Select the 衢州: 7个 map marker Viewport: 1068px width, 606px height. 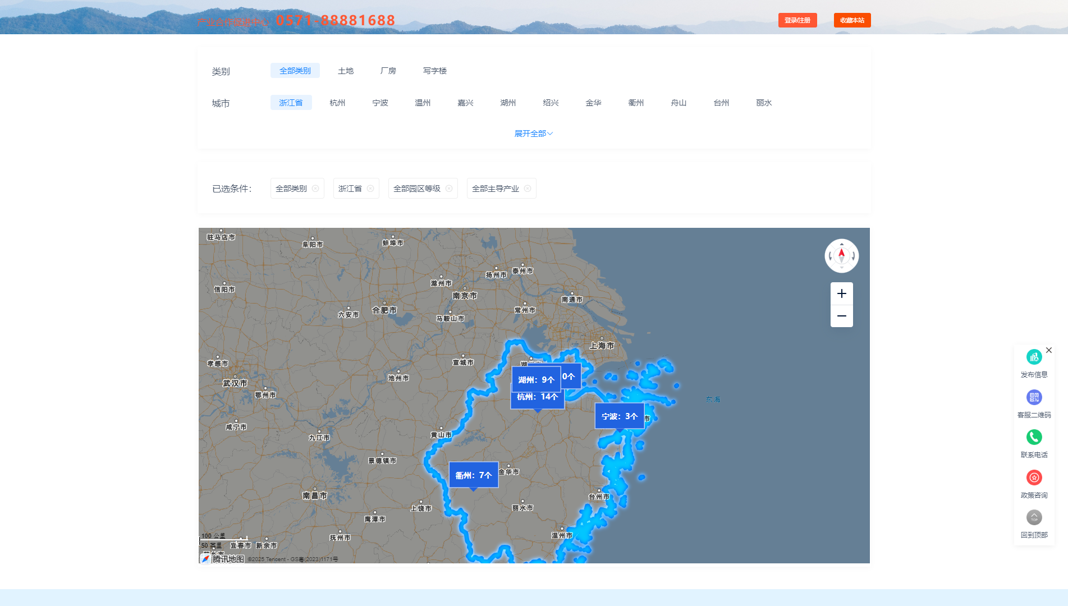473,475
